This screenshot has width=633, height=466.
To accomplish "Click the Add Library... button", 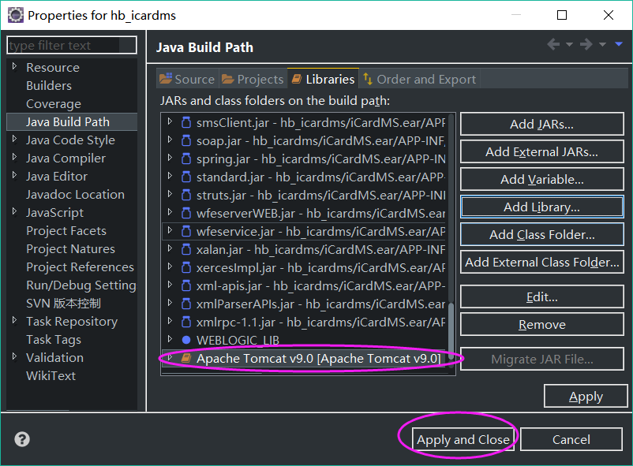I will 541,207.
